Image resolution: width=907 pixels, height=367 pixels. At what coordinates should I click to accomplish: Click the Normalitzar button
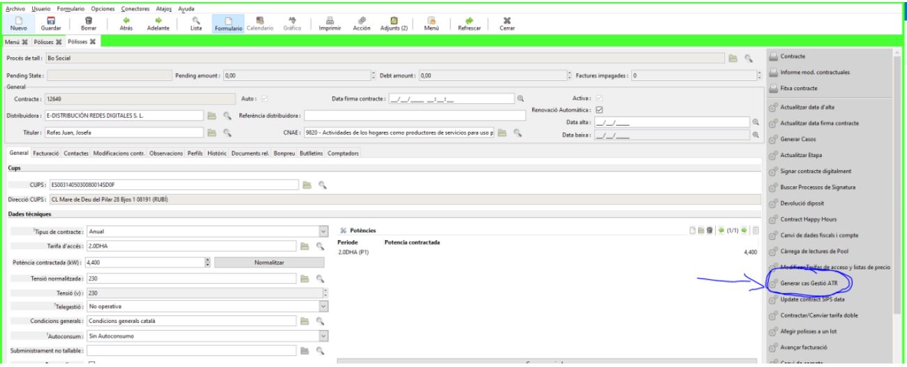(269, 262)
